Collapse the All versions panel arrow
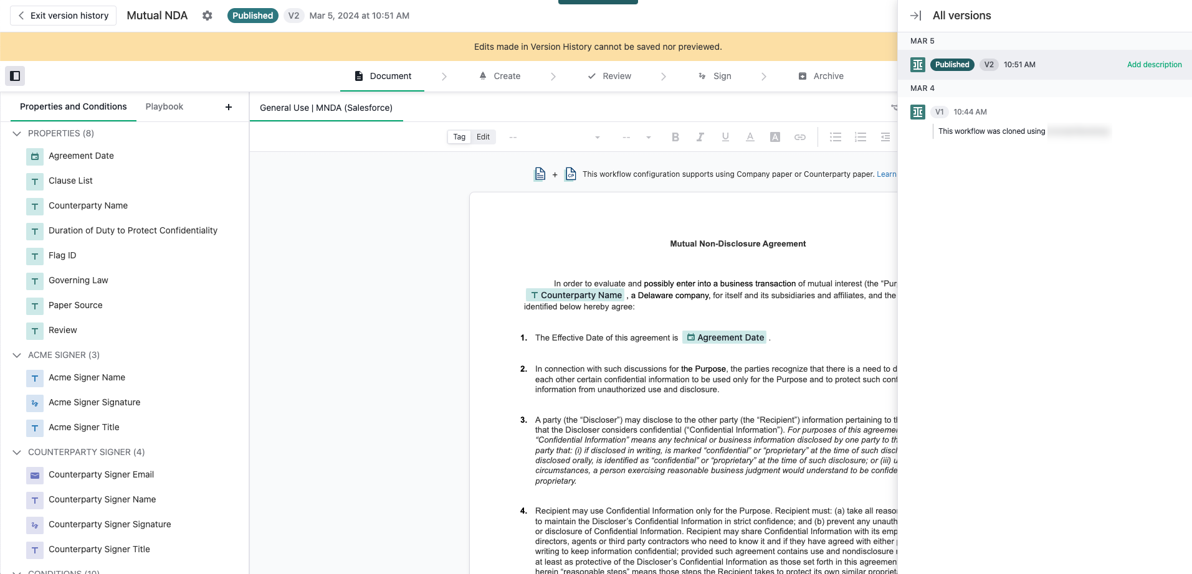Viewport: 1192px width, 574px height. click(915, 16)
